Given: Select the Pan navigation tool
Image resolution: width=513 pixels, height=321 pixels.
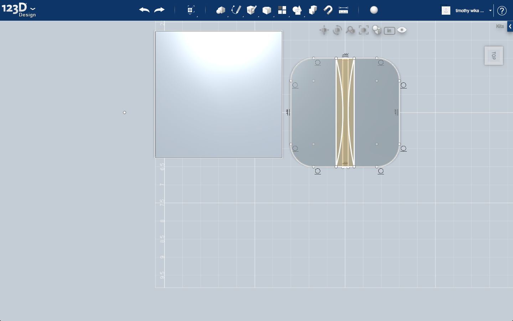Looking at the screenshot, I should pos(324,30).
